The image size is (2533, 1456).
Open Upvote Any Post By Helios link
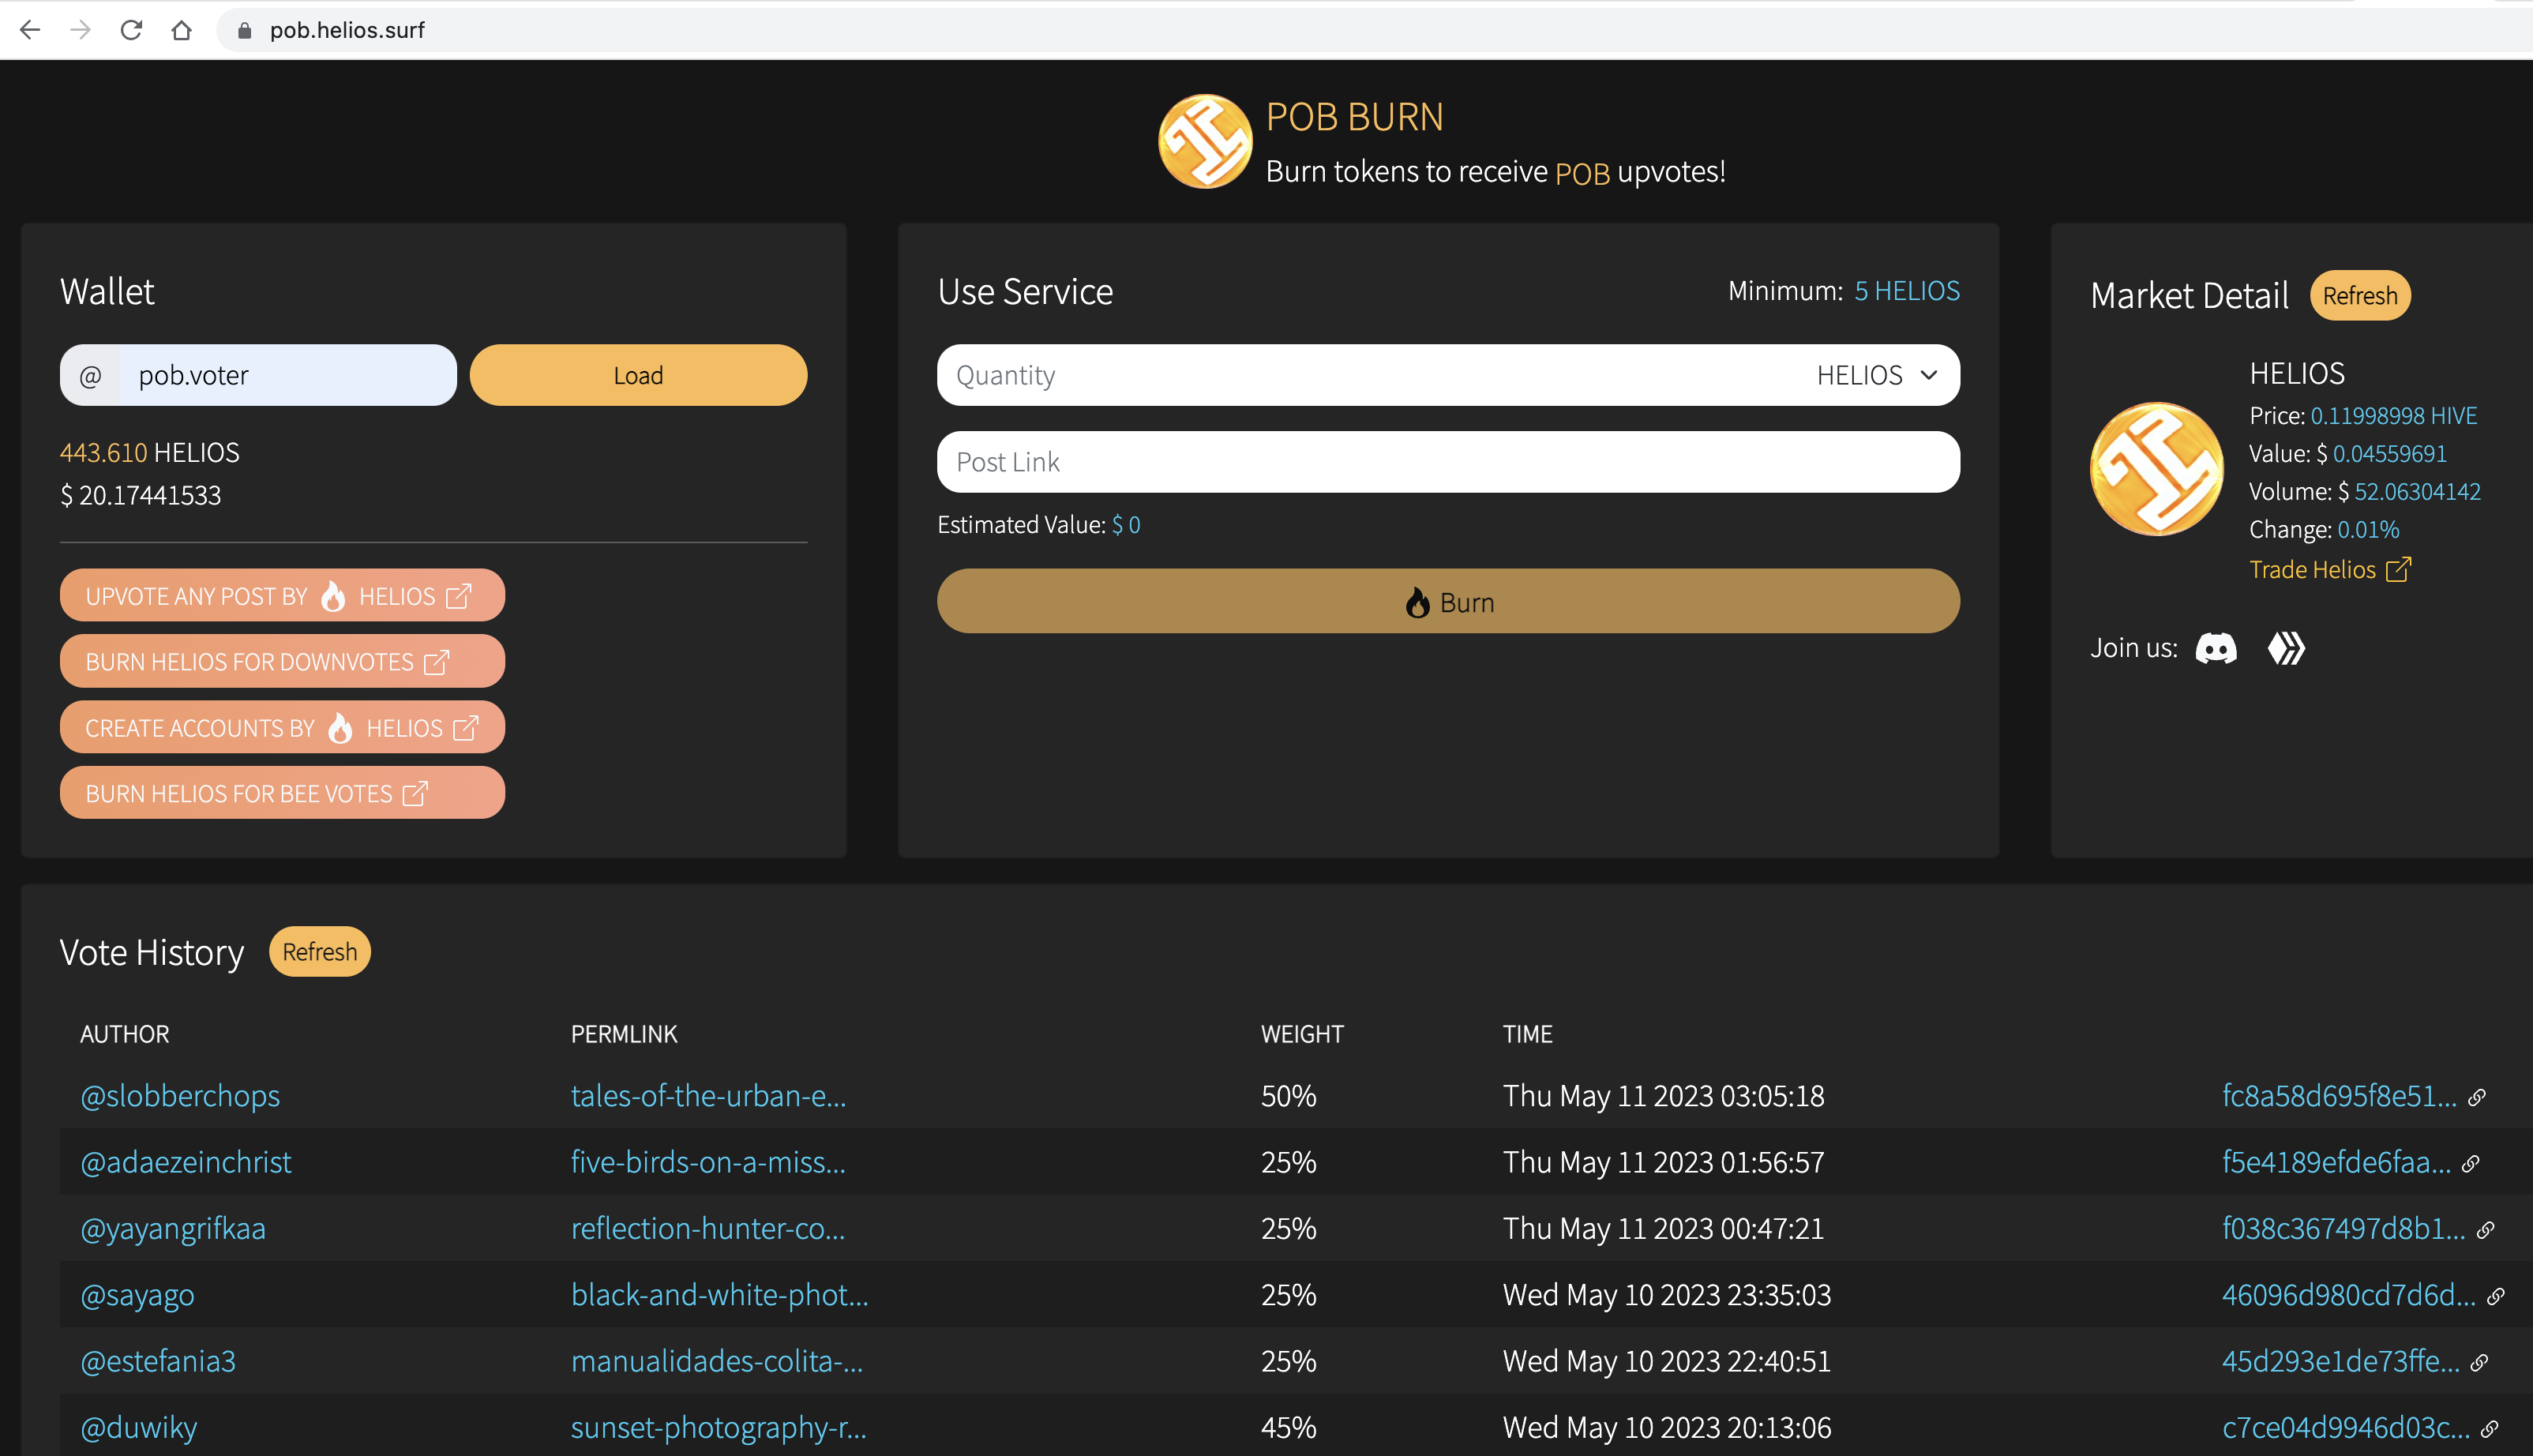[282, 595]
